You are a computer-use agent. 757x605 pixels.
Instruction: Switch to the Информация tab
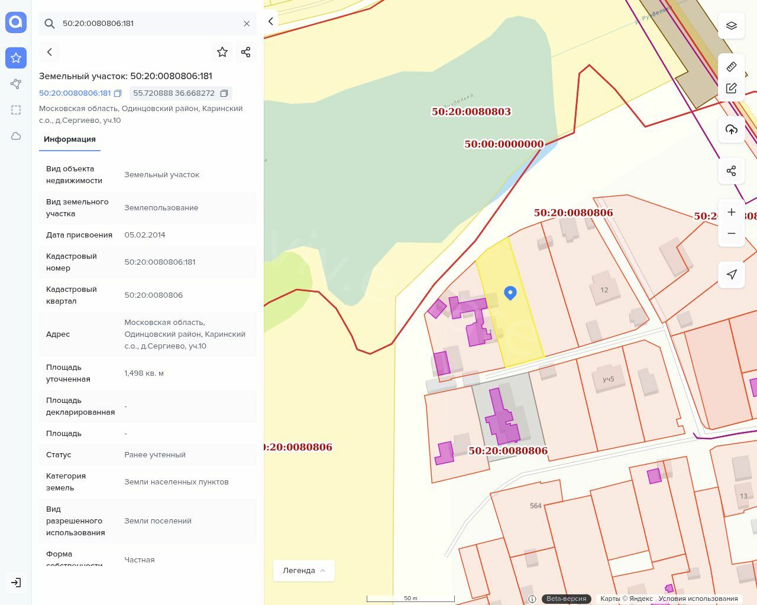coord(70,139)
